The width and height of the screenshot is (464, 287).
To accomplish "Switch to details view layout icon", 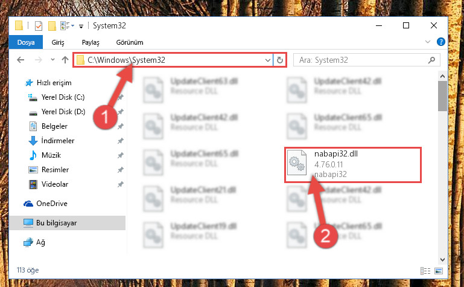I will click(425, 271).
